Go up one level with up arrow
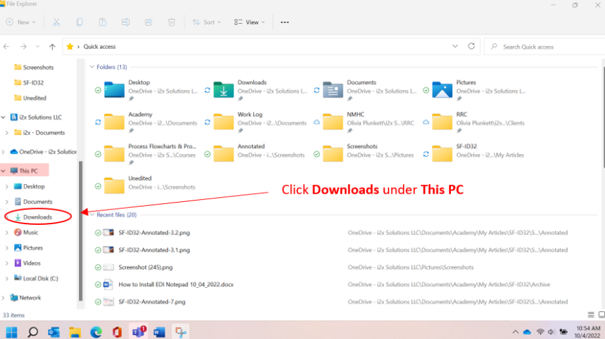Screen dimensions: 605x339 coord(52,47)
